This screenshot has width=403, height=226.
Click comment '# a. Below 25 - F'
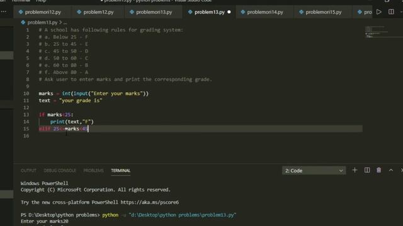pyautogui.click(x=64, y=37)
